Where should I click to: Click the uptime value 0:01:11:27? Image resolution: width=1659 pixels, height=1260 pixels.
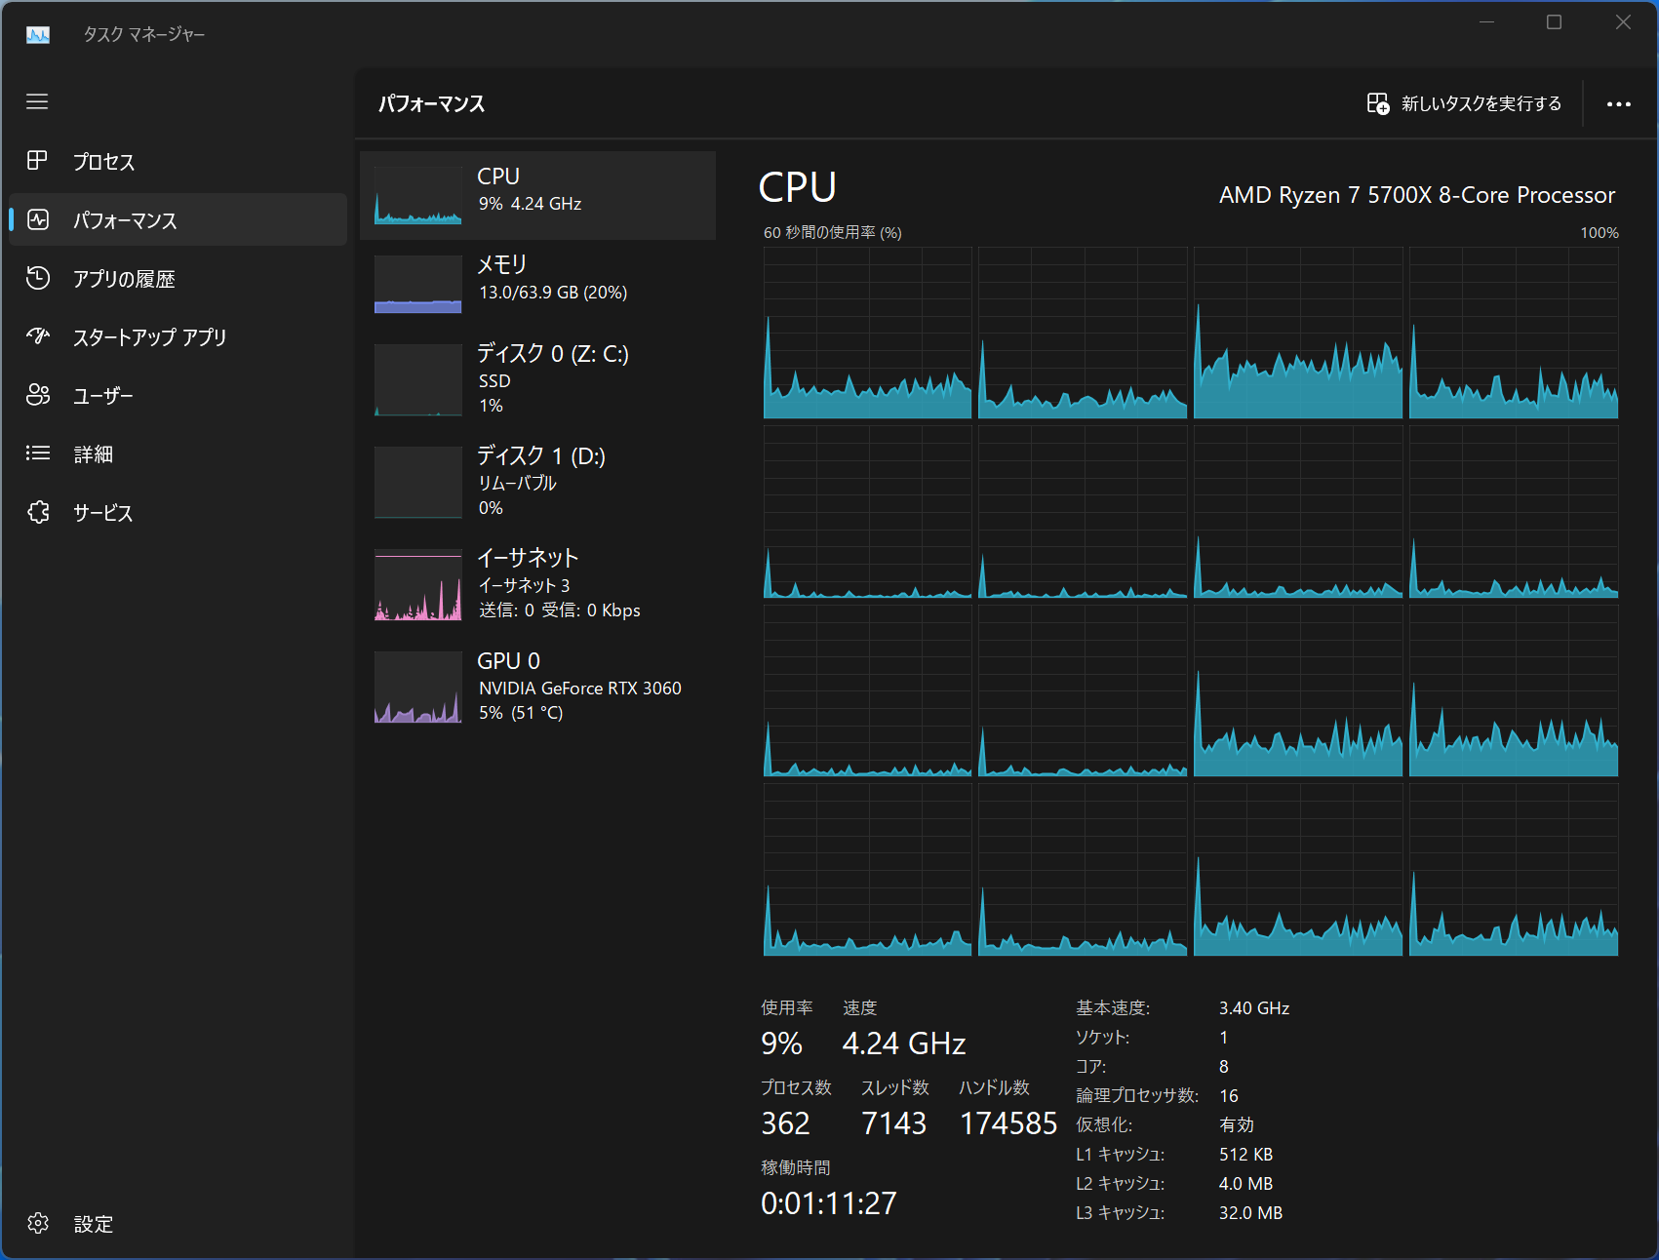828,1203
